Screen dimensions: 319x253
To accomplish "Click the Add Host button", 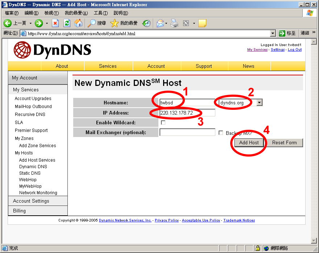I will tap(249, 142).
